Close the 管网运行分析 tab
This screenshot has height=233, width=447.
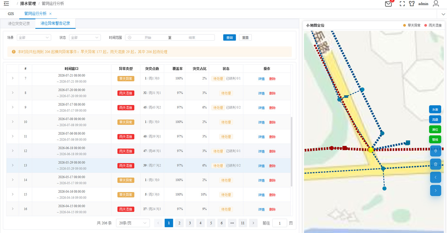coord(51,14)
